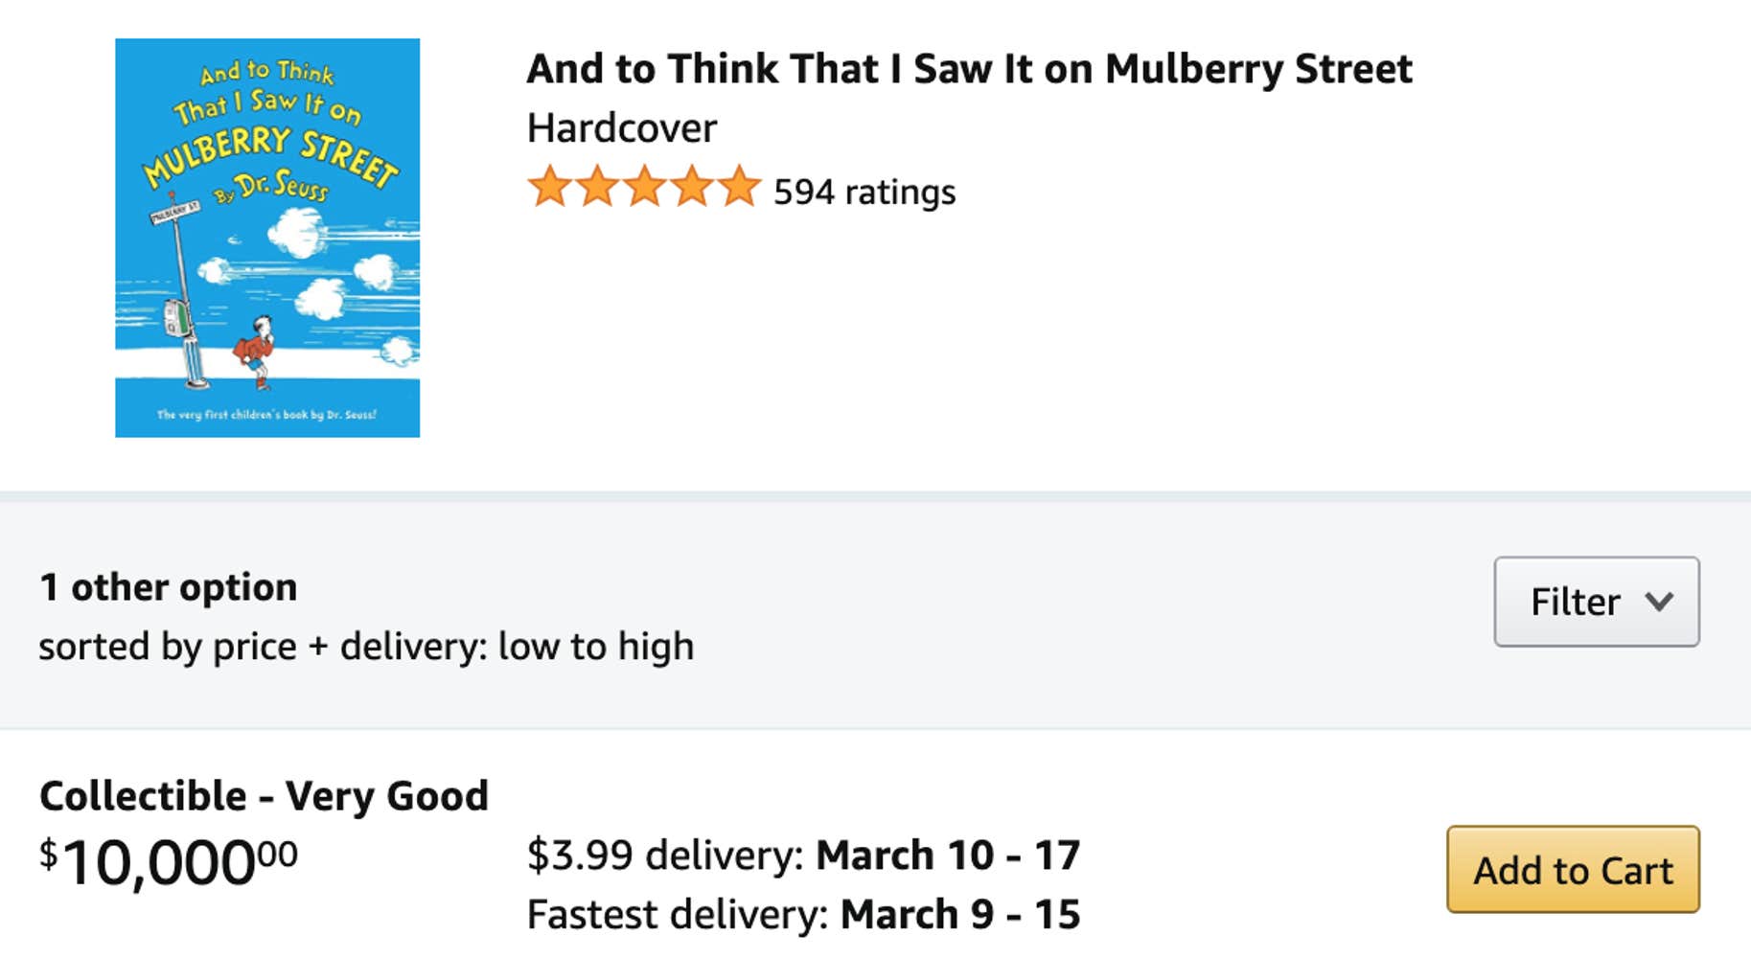This screenshot has width=1751, height=958.
Task: Open the book title heading link
Action: click(x=969, y=69)
